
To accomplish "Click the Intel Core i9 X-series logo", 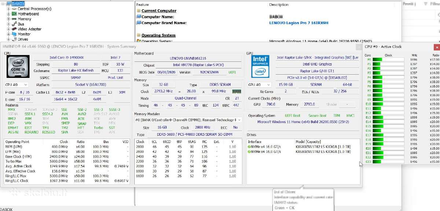I will click(17, 66).
